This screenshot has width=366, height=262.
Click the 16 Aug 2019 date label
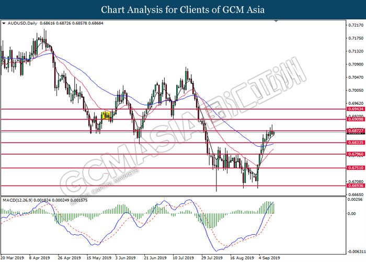(x=242, y=258)
